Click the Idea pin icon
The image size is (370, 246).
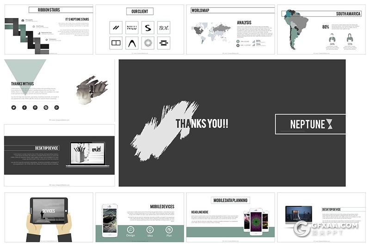tap(150, 229)
